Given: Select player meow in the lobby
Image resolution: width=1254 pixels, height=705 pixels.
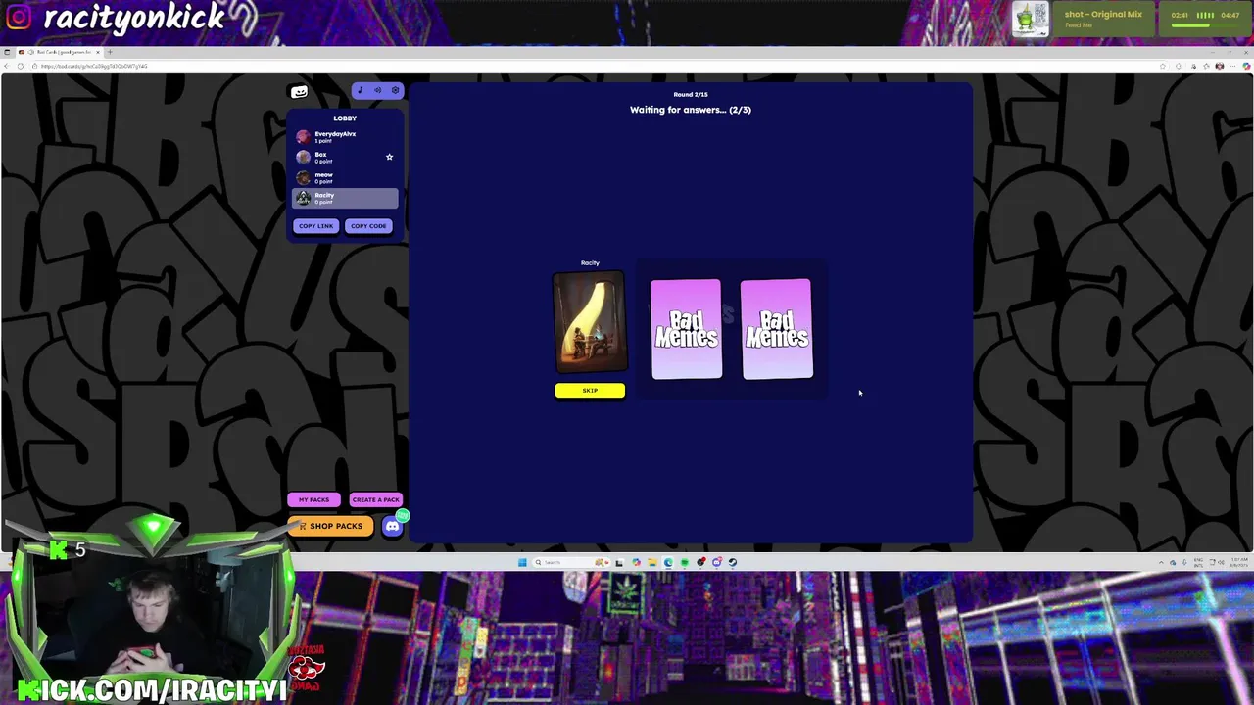Looking at the screenshot, I should (345, 177).
